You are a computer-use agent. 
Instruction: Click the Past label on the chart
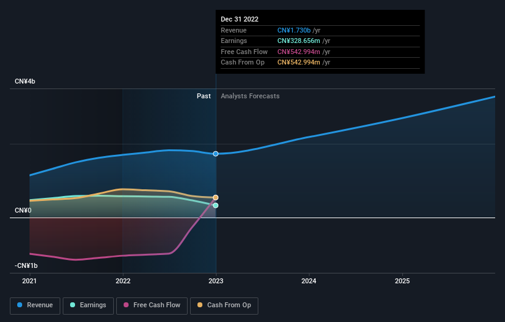[x=204, y=96]
